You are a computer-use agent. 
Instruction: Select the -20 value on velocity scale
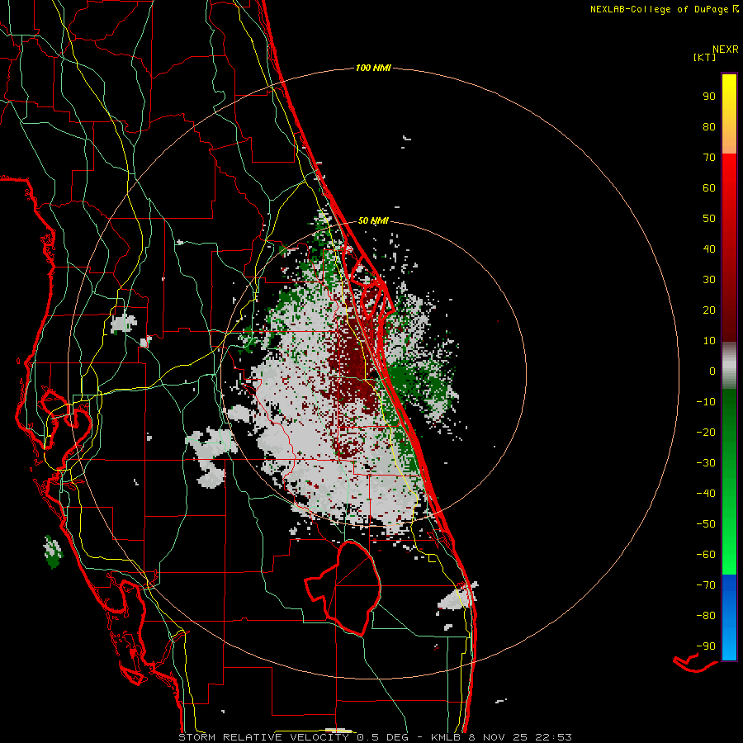click(706, 432)
